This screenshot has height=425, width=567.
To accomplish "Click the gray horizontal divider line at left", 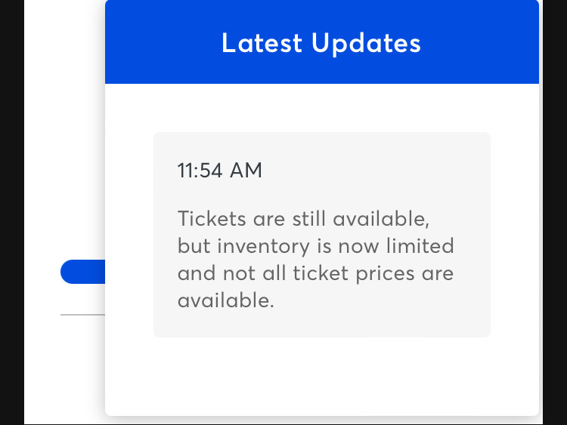I will (x=83, y=315).
